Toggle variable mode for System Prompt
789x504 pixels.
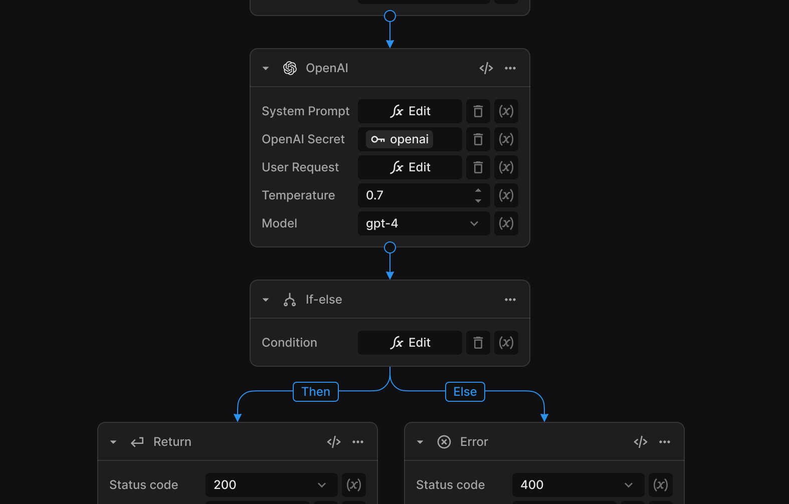(506, 111)
